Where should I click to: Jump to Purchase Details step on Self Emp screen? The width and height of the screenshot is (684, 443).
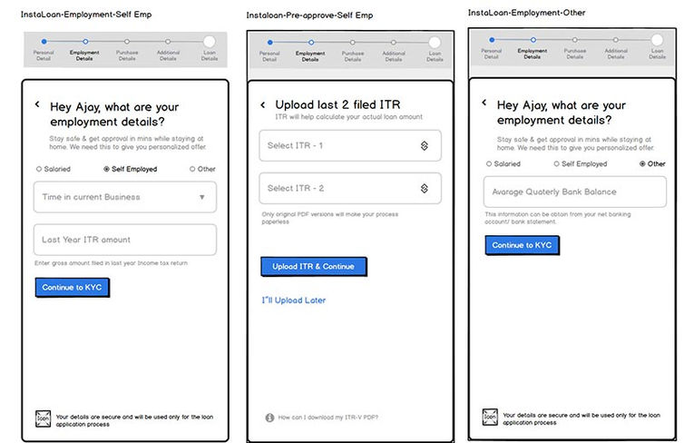[x=126, y=42]
